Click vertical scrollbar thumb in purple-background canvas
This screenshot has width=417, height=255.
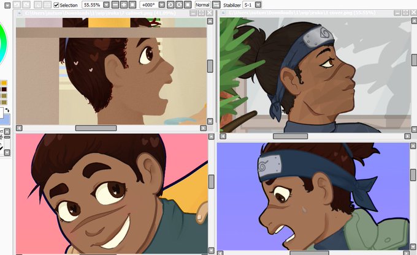coord(413,175)
